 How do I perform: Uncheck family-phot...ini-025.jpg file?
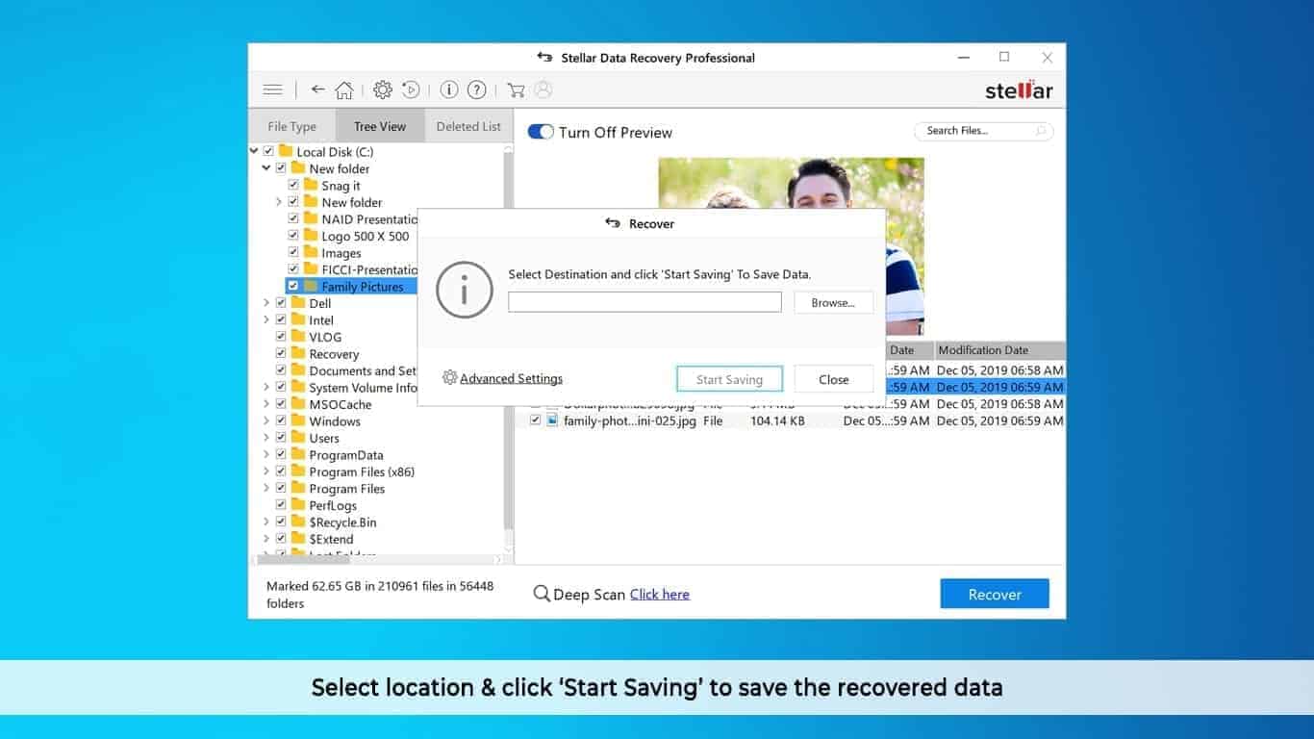[536, 420]
